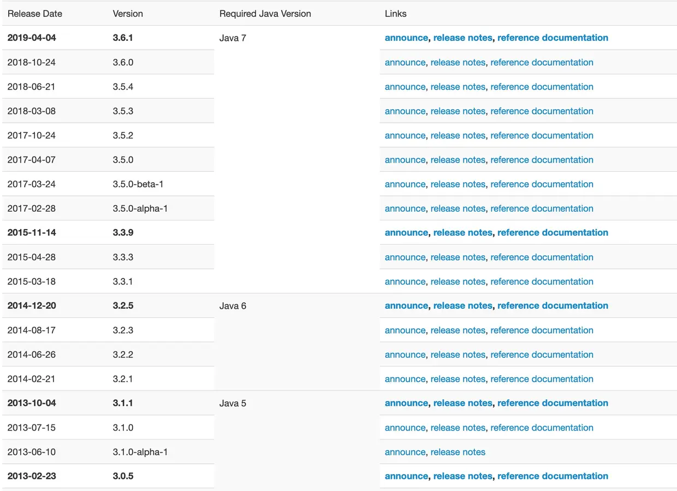The width and height of the screenshot is (677, 491).
Task: Open reference documentation for 3.5.0-alpha-1
Action: [542, 208]
